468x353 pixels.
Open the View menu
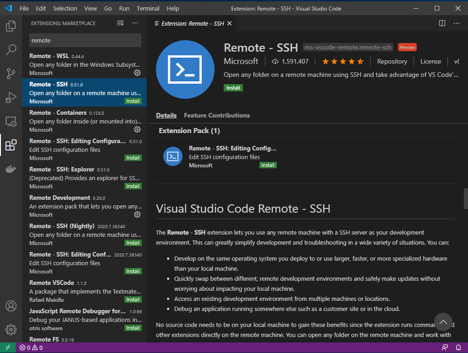(91, 8)
